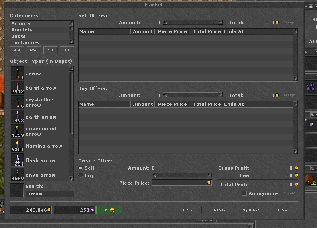Click the "burst arrow" item name

click(41, 88)
